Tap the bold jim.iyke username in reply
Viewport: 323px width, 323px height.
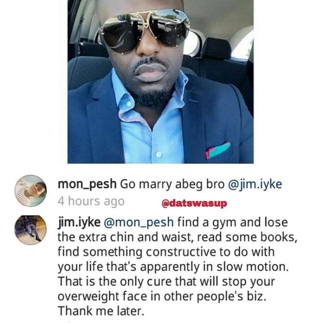(x=79, y=223)
